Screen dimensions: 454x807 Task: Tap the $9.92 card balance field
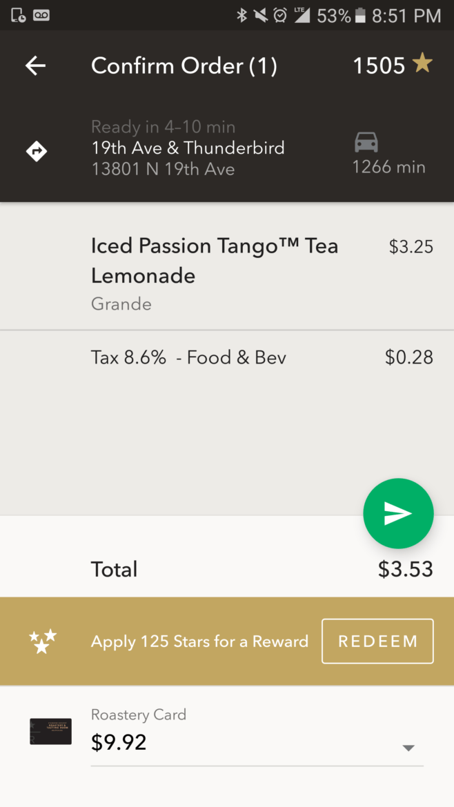257,735
